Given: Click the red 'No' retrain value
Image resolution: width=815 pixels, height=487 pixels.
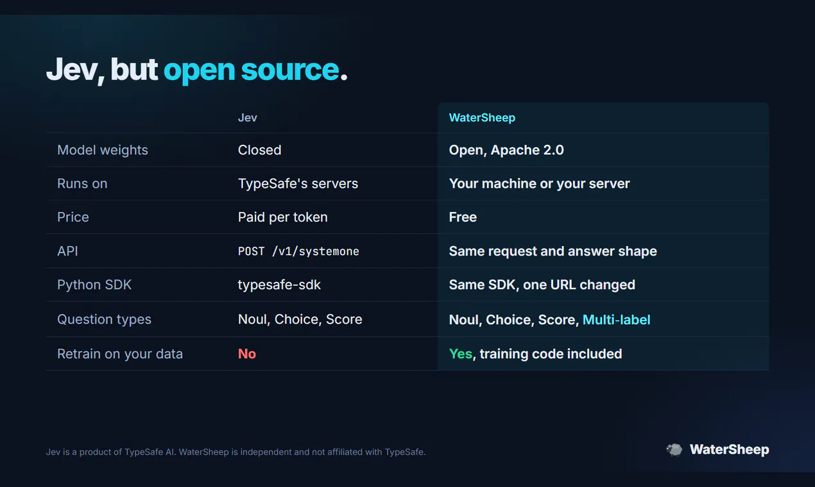Looking at the screenshot, I should (247, 354).
